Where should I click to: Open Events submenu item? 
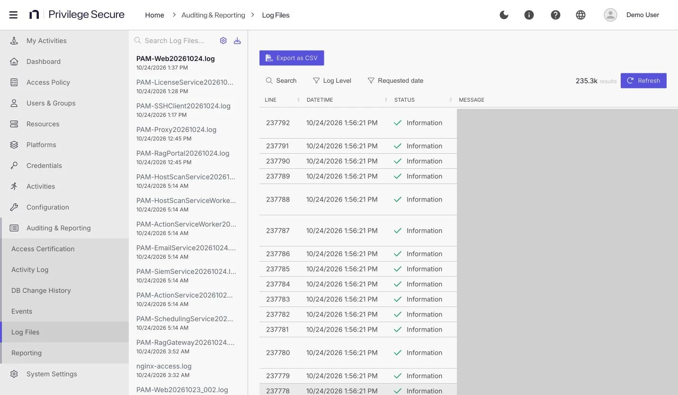pyautogui.click(x=64, y=311)
